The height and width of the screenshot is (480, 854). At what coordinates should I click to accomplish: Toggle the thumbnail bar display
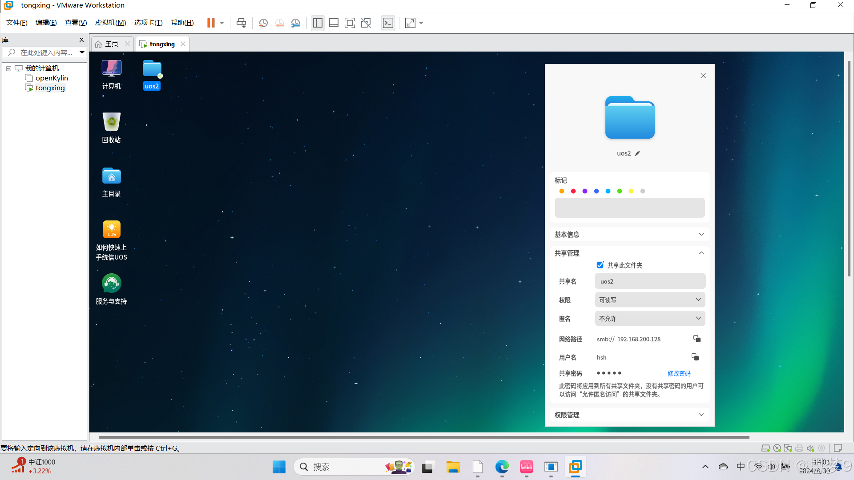[x=334, y=23]
